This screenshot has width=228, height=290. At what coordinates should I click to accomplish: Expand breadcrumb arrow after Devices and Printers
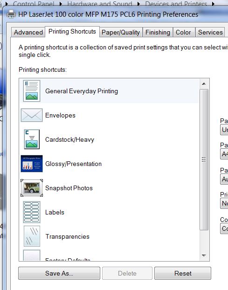tap(213, 4)
